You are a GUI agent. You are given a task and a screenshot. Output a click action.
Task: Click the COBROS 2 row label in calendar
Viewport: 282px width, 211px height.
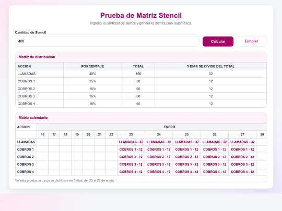(x=26, y=157)
